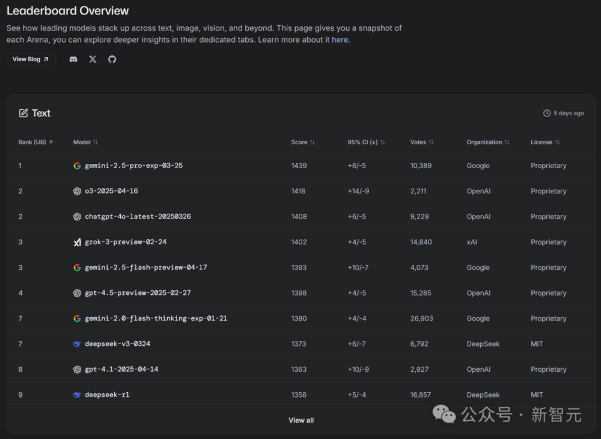Open the X (Twitter) icon link
The width and height of the screenshot is (601, 439).
click(93, 59)
